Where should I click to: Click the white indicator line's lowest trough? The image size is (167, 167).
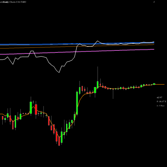pos(59,72)
